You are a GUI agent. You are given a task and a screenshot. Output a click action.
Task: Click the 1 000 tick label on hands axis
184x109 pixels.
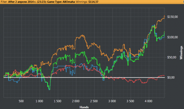[39, 101]
